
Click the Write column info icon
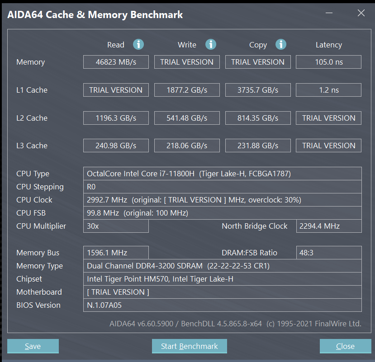211,44
